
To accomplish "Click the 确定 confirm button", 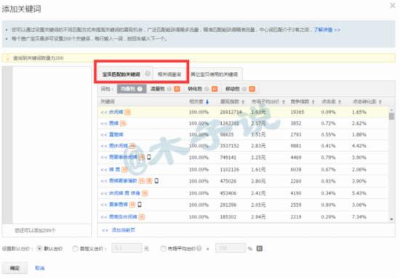I will (x=15, y=268).
